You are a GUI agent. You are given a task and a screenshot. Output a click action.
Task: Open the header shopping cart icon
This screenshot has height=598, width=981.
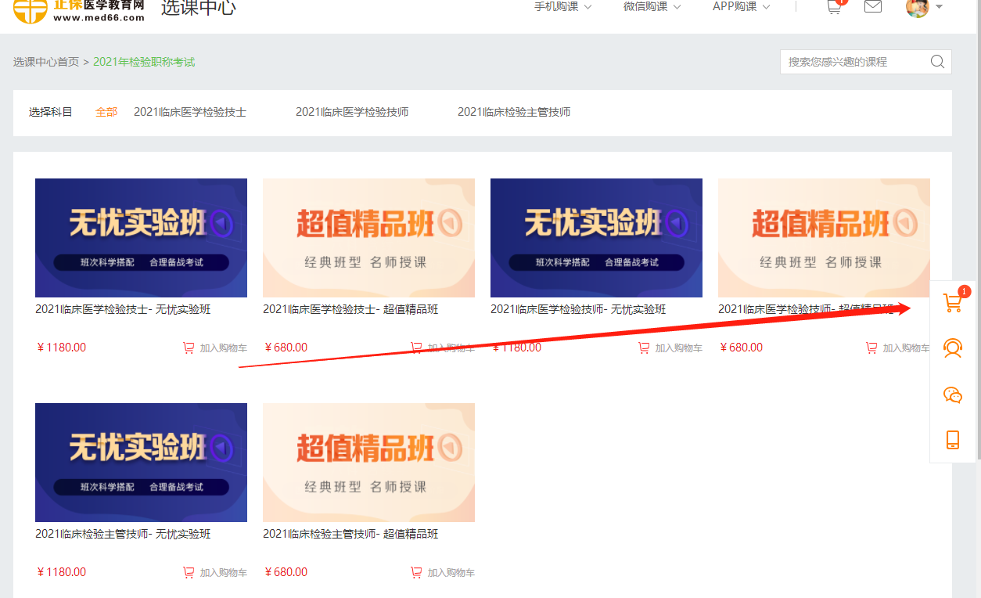pos(834,7)
